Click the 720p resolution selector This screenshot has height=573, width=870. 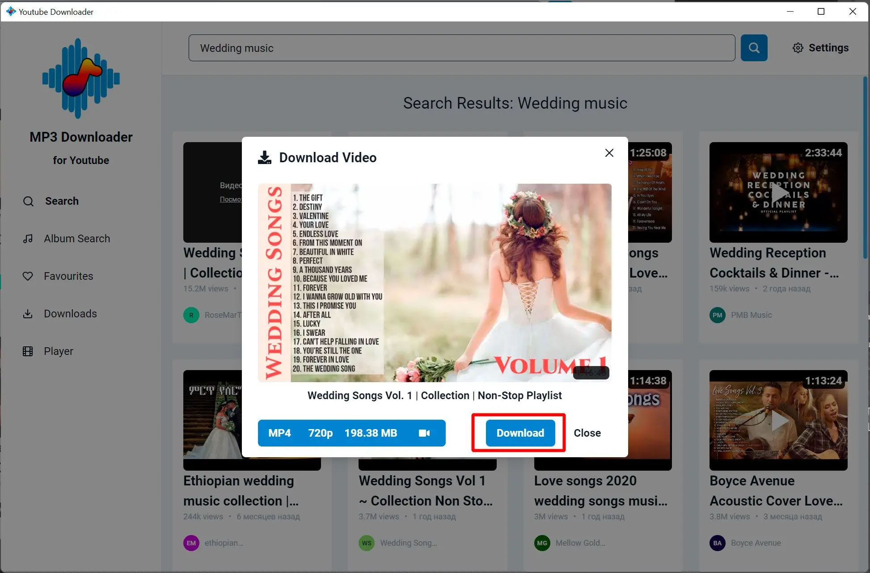coord(321,433)
